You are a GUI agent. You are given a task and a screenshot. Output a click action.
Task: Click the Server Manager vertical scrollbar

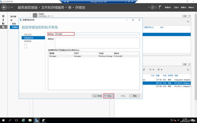tap(196, 57)
